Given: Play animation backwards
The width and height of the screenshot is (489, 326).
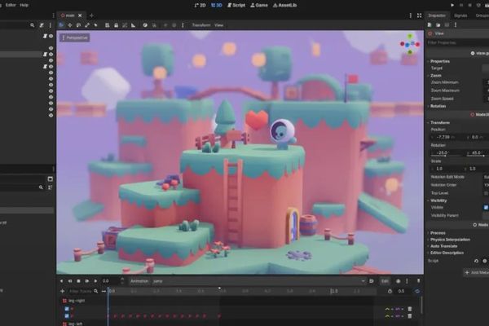Looking at the screenshot, I should coord(61,281).
